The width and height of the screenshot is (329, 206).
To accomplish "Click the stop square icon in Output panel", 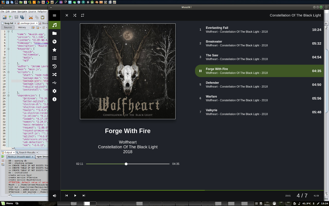I will [x=3, y=160].
